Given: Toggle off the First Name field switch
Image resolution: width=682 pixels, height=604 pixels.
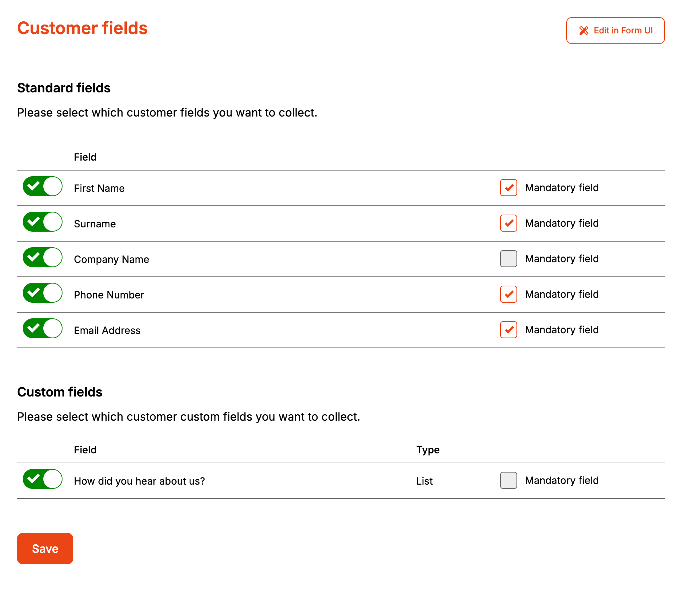Looking at the screenshot, I should tap(43, 186).
